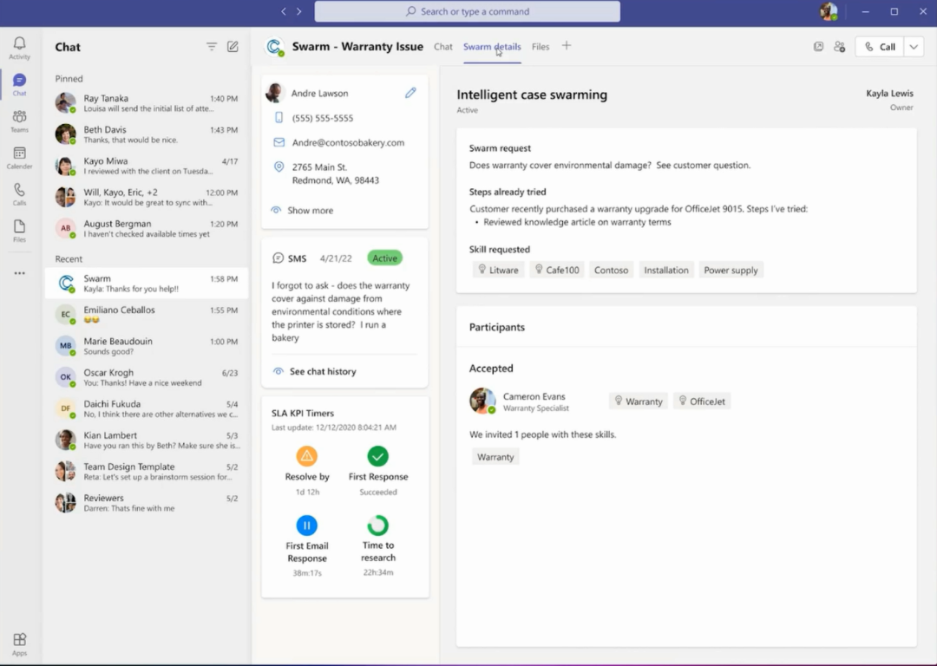Select the Swarm details tab

coord(492,47)
